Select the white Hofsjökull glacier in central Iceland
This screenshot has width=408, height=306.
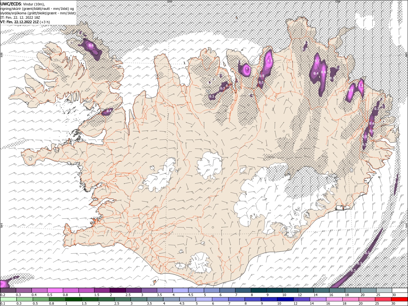209,166
